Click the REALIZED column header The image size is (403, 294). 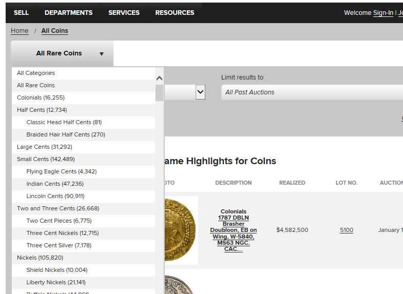click(292, 183)
